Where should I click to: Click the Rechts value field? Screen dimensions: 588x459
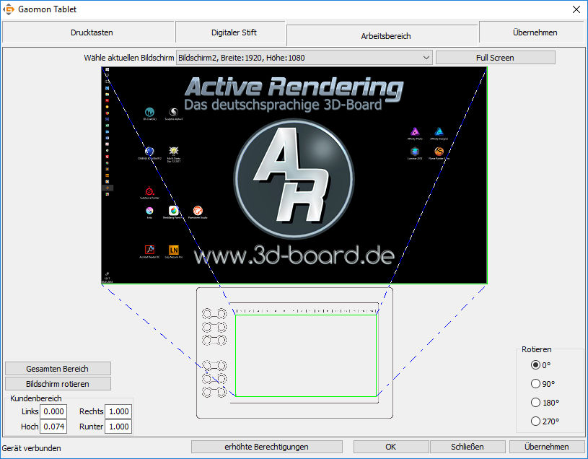(118, 411)
